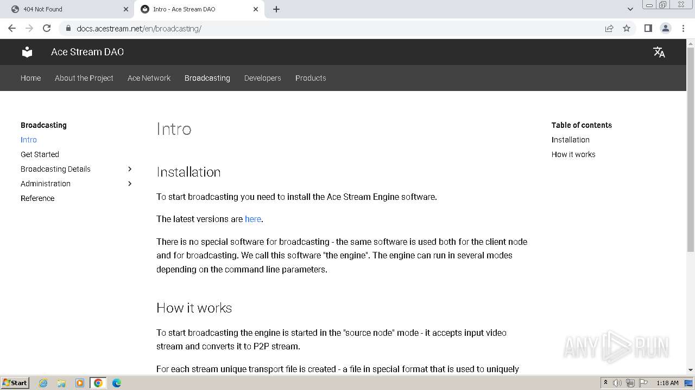The image size is (695, 390).
Task: Expand the Broadcasting Details chevron
Action: coord(130,169)
